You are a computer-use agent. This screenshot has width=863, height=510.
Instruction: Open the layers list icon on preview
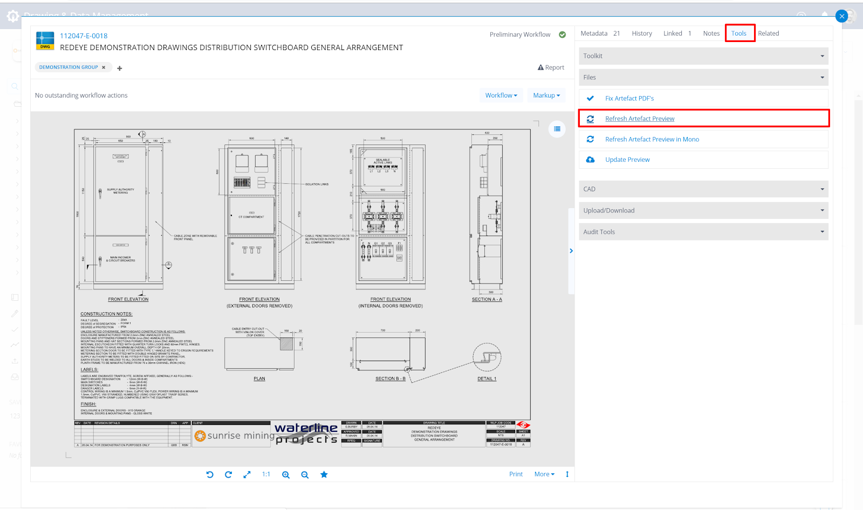557,129
